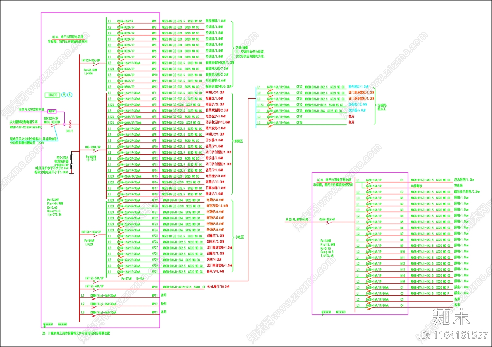Click the '洗碗间、粗加工' zone label
The height and width of the screenshot is (347, 492).
(382, 107)
